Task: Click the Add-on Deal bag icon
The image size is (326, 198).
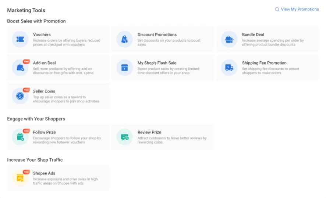Action: click(20, 68)
